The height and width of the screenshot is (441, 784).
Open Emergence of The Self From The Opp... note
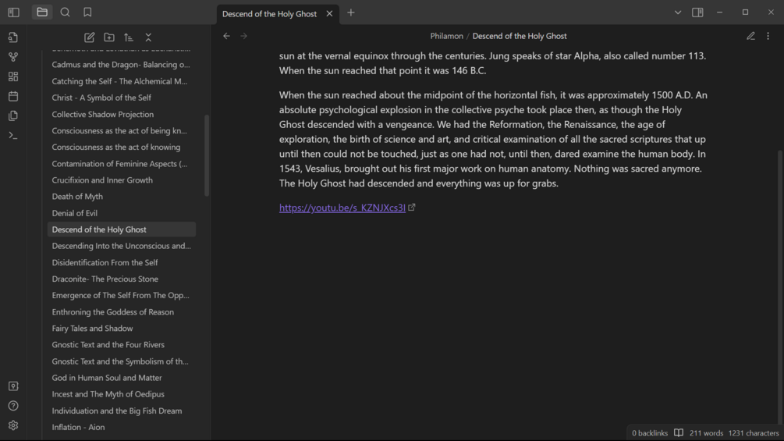(x=122, y=296)
